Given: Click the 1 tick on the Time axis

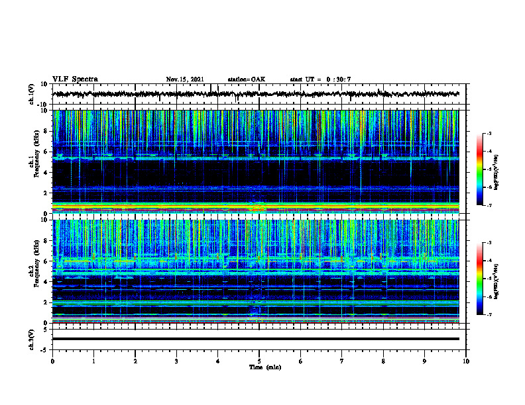Looking at the screenshot, I should [93, 361].
